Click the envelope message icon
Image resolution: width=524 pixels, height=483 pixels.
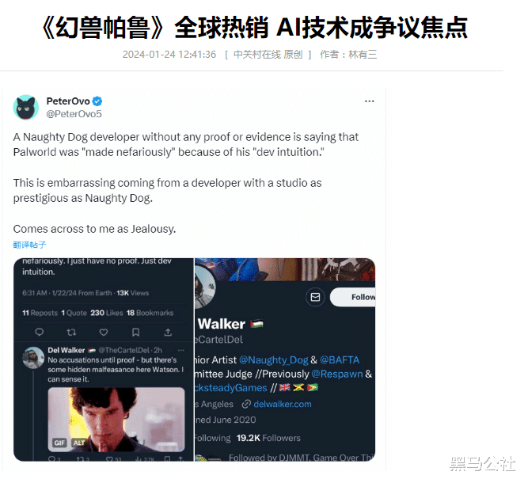[315, 297]
